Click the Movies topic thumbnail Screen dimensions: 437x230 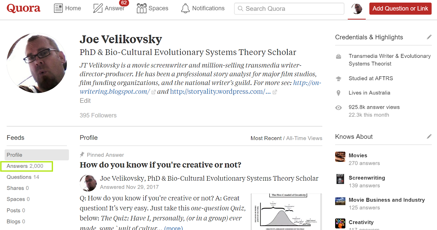(x=340, y=157)
